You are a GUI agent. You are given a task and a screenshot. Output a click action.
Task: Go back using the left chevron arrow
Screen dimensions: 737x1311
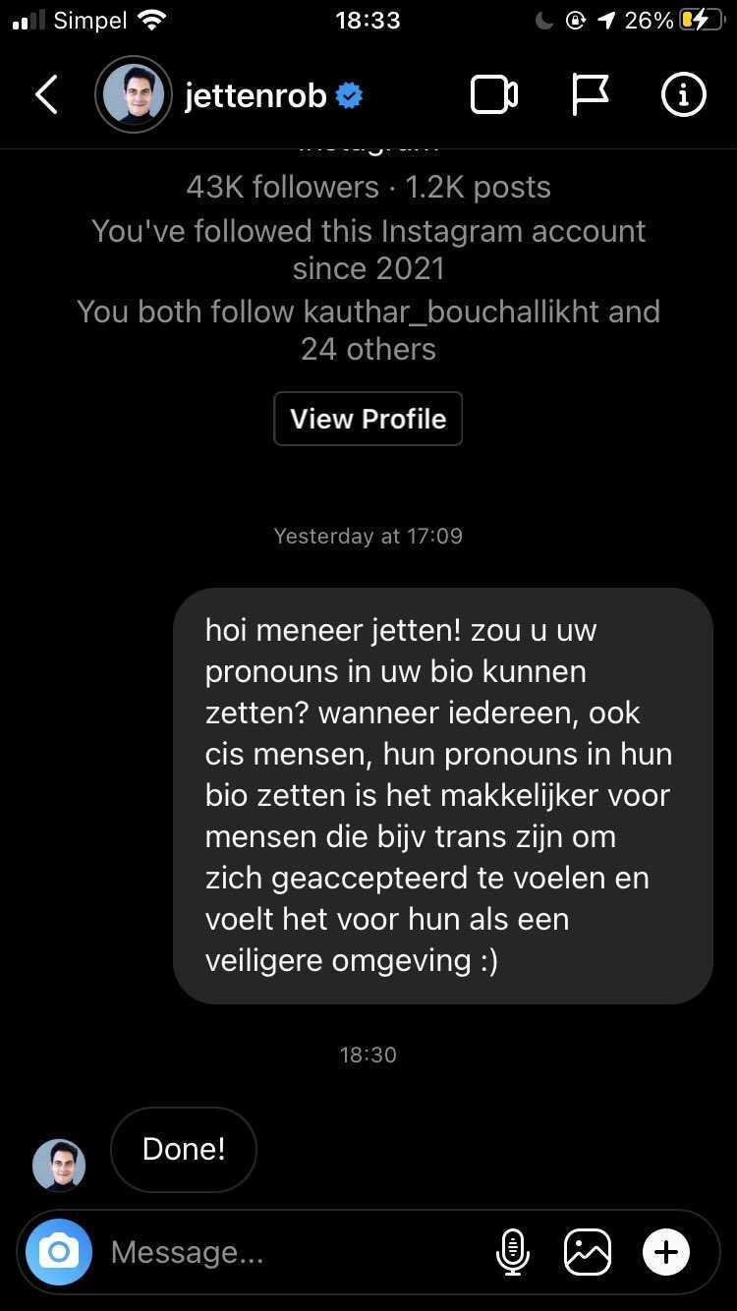(46, 95)
